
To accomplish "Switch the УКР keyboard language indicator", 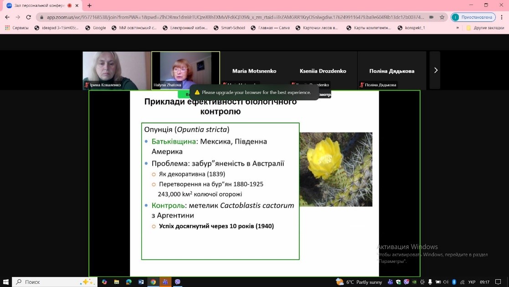I will click(x=472, y=282).
